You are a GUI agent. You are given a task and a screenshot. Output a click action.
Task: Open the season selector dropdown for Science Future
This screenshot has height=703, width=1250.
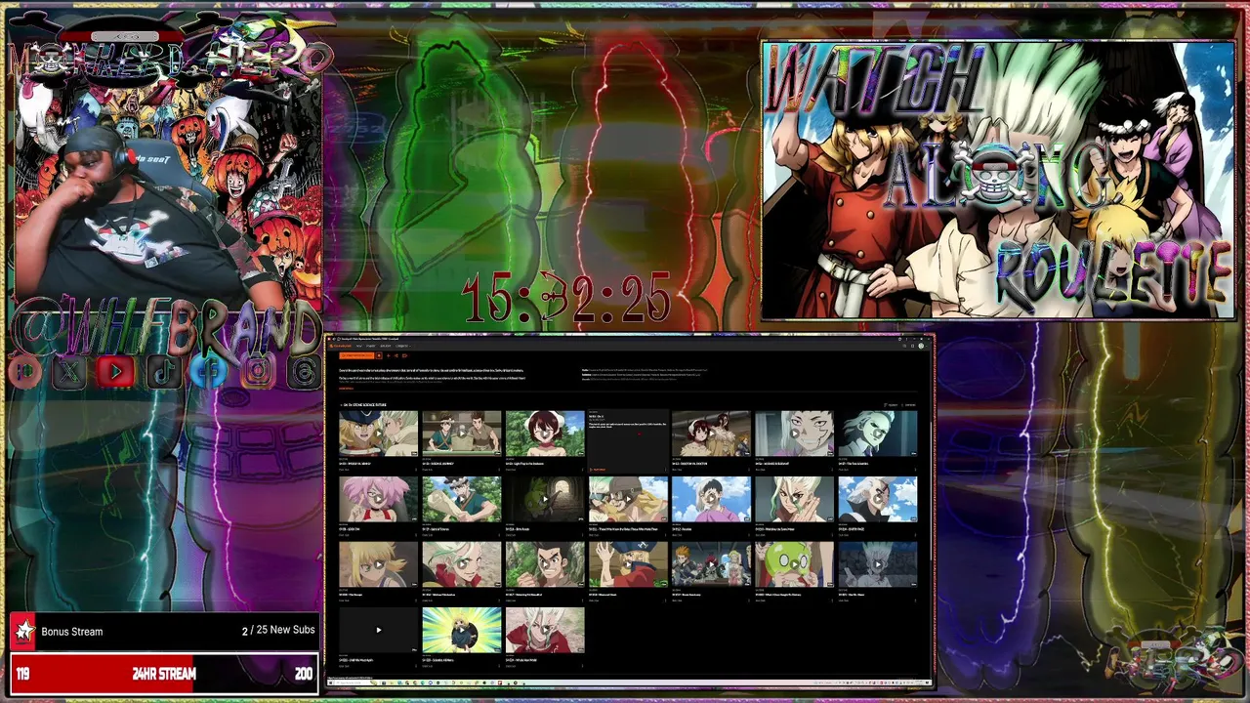pyautogui.click(x=363, y=404)
